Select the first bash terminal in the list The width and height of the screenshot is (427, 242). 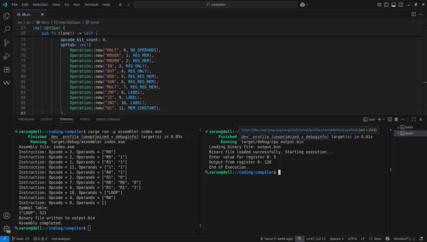tap(409, 127)
